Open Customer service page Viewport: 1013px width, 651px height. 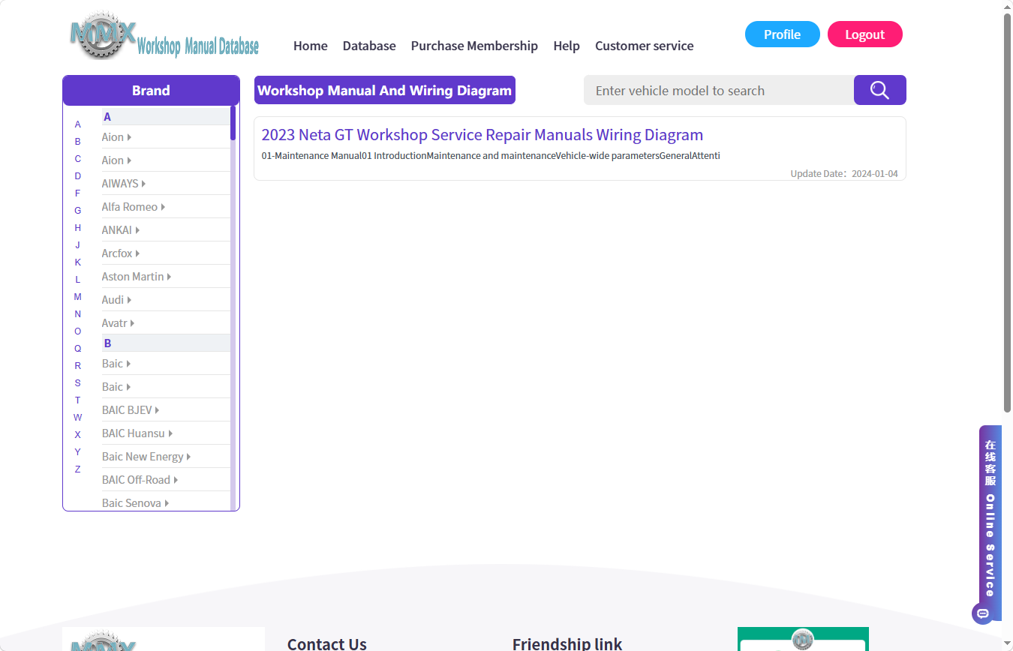(645, 46)
